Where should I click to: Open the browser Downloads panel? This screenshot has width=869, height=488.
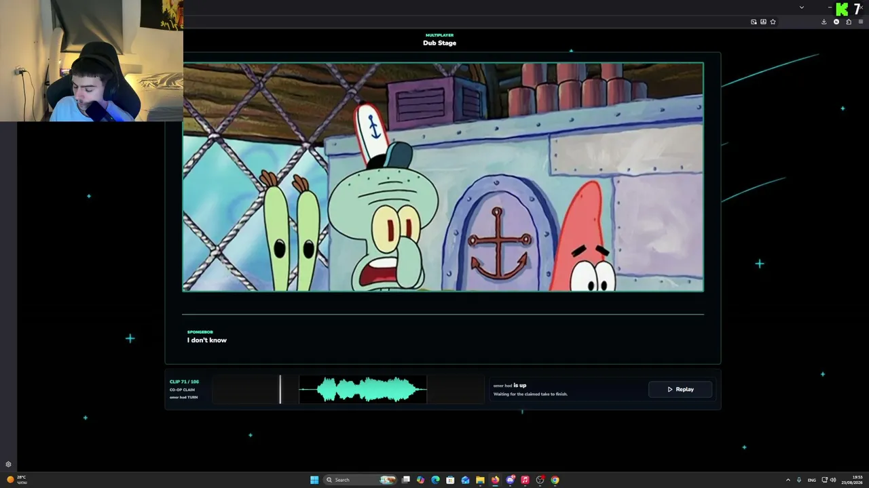[824, 22]
